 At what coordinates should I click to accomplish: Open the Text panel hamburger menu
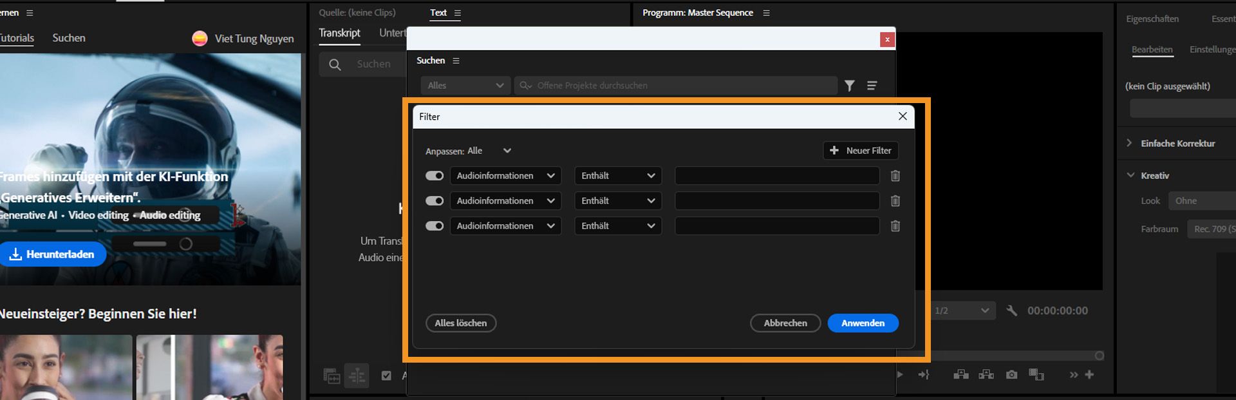[458, 13]
